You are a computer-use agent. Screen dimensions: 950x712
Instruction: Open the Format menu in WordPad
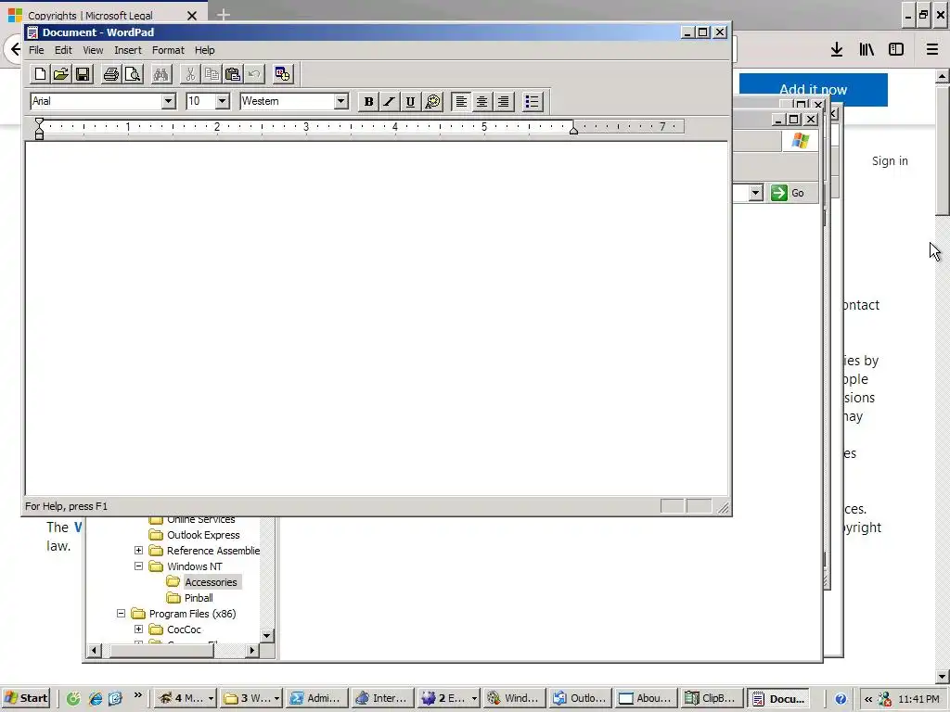point(168,50)
